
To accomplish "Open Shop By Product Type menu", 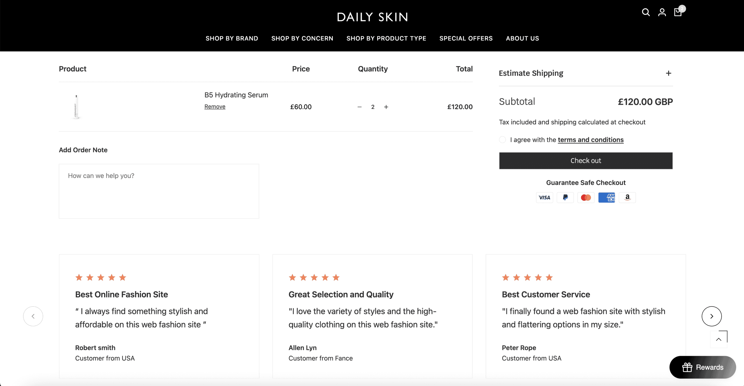I will [386, 38].
